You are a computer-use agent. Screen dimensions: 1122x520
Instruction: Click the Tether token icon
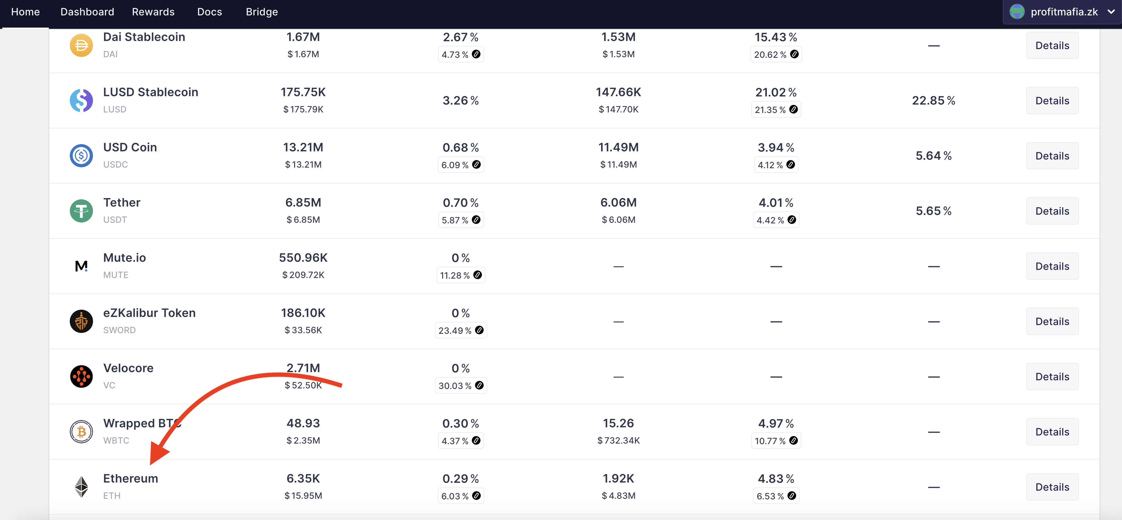81,211
